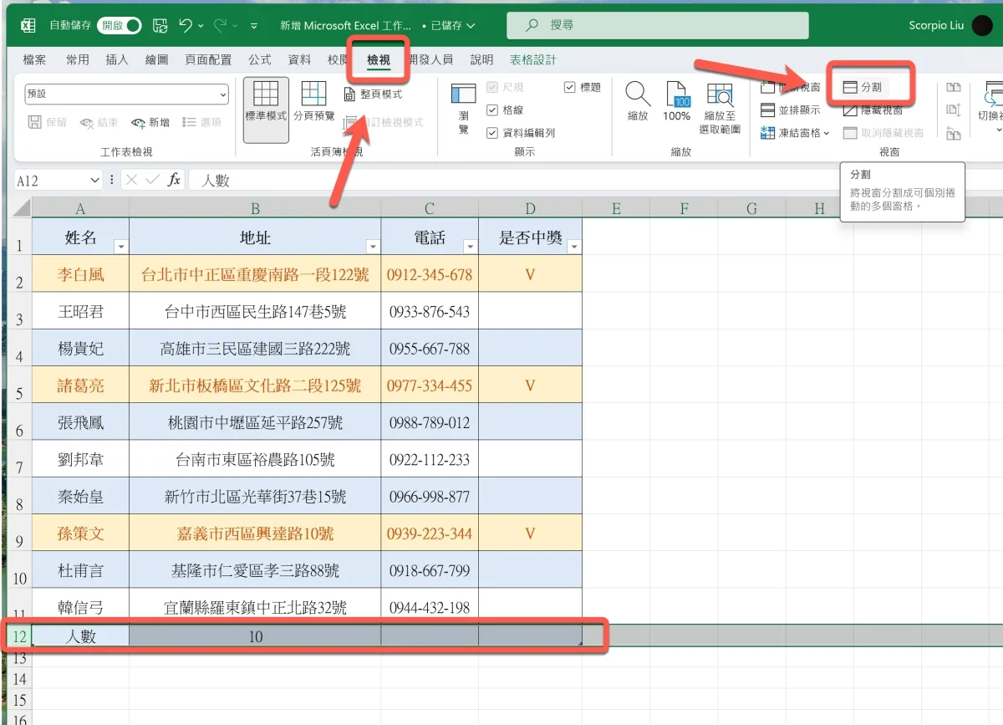Screen dimensions: 1003x725
Task: Click the 分割 split window icon
Action: [x=850, y=87]
